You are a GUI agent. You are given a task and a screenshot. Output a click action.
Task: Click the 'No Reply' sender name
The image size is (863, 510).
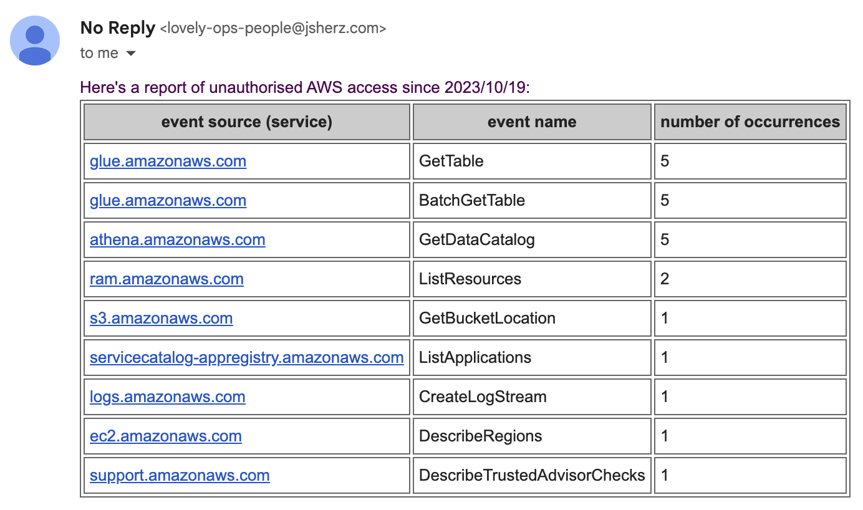click(x=117, y=28)
